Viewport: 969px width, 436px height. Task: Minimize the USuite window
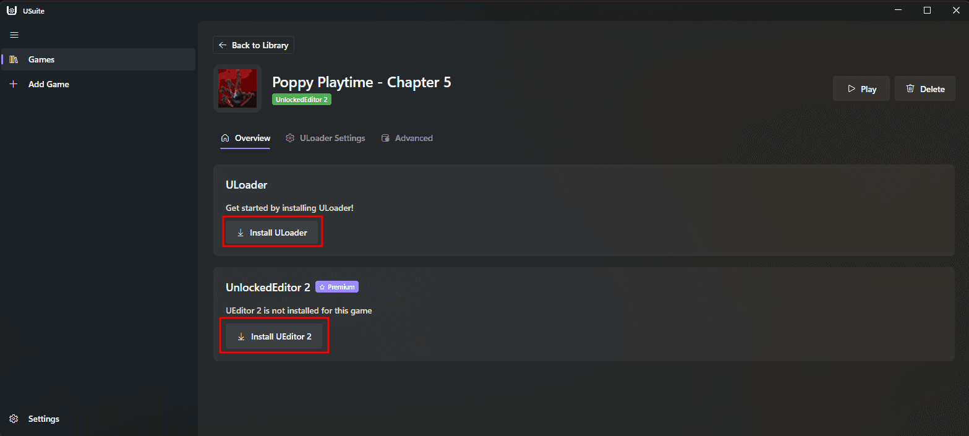[899, 11]
